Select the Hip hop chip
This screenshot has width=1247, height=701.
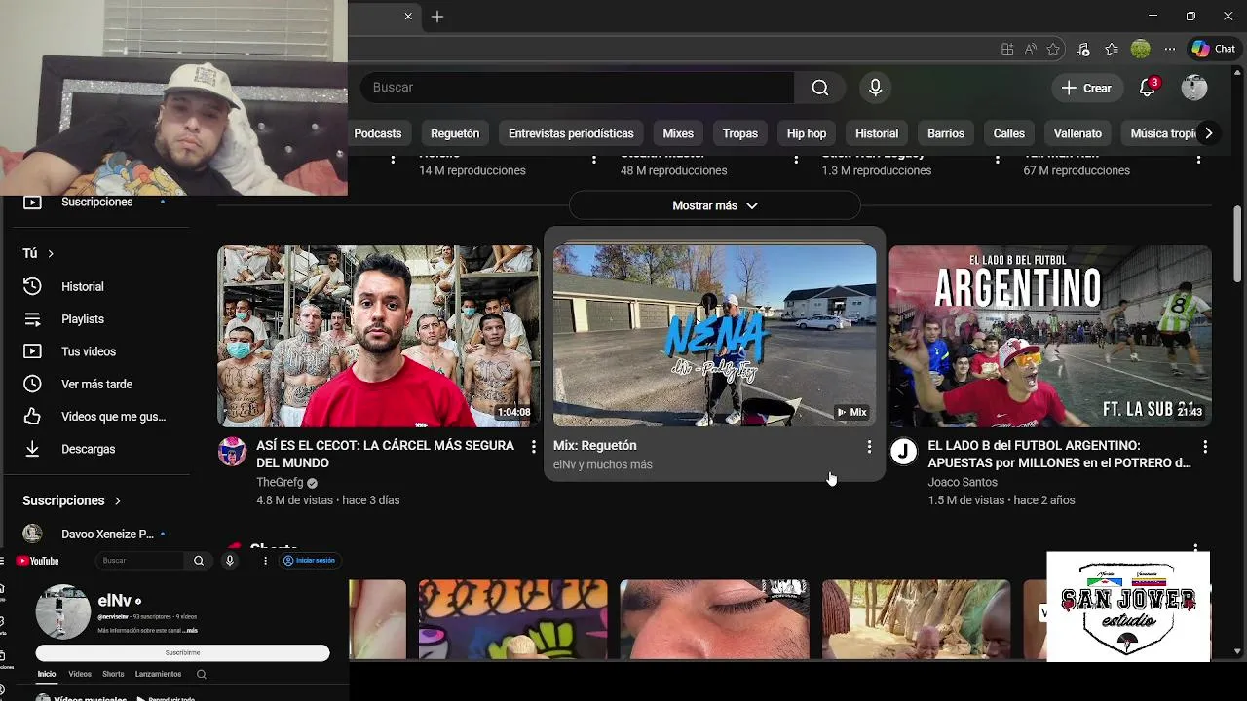(807, 133)
